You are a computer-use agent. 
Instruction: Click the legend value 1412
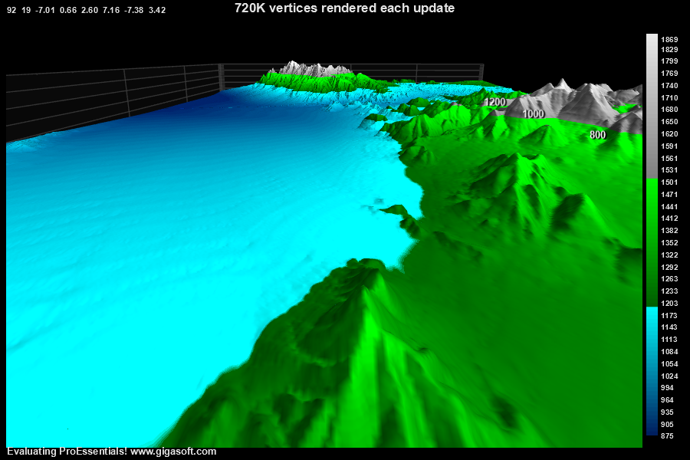coord(669,219)
